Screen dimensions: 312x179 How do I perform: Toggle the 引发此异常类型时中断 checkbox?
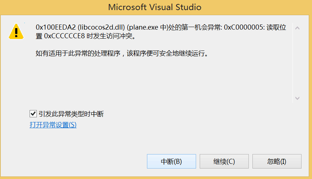click(x=33, y=114)
